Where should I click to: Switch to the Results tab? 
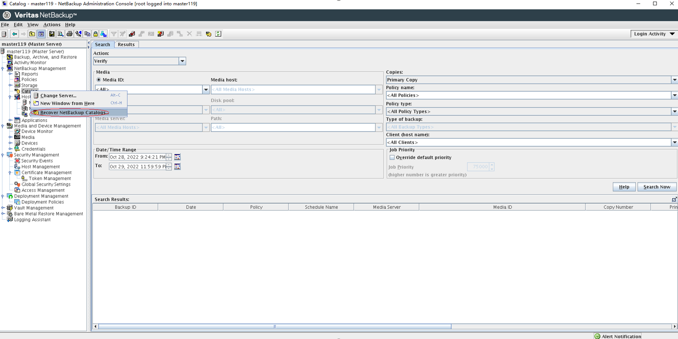click(126, 44)
